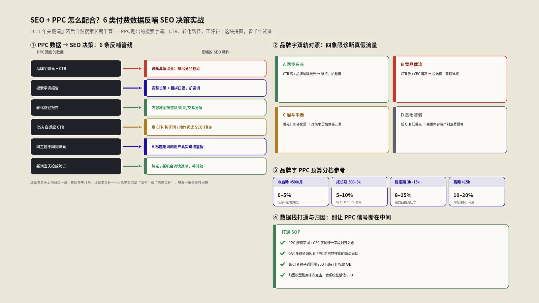This screenshot has height=303, width=539.
Task: Select the 转化路径报告 box
Action: [x=76, y=107]
